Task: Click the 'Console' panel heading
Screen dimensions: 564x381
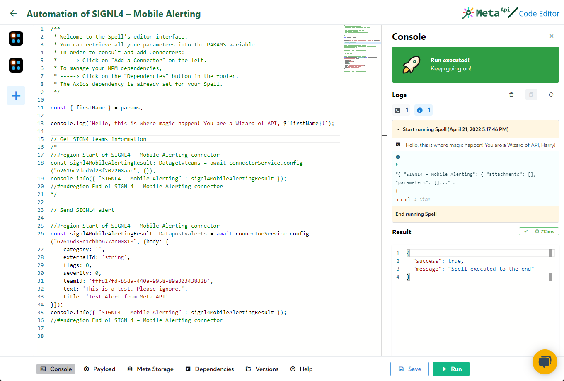Action: point(409,36)
